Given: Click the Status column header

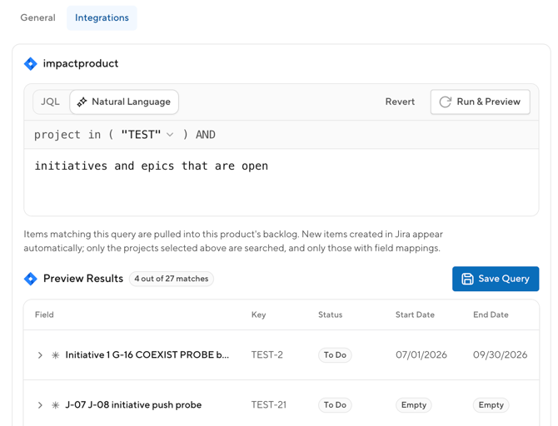Looking at the screenshot, I should [331, 315].
